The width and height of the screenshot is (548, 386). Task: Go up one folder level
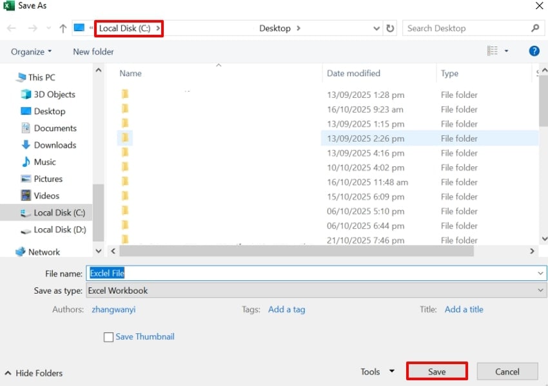[x=63, y=28]
